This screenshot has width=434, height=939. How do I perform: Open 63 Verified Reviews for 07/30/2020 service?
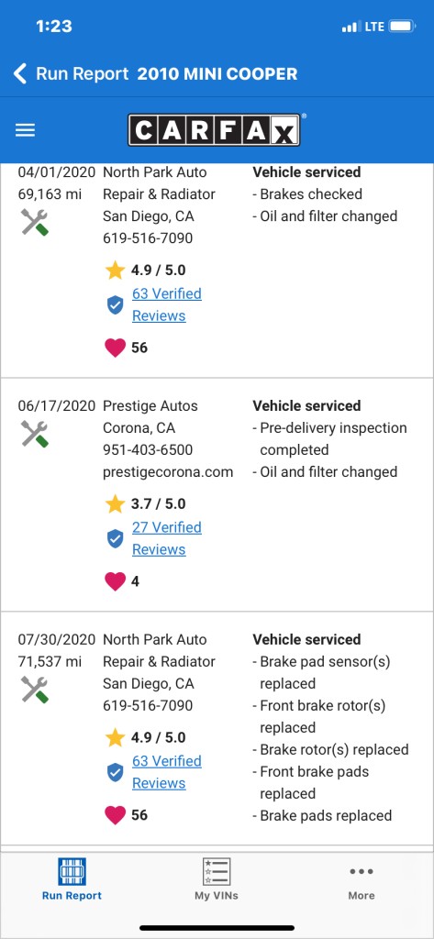click(167, 772)
